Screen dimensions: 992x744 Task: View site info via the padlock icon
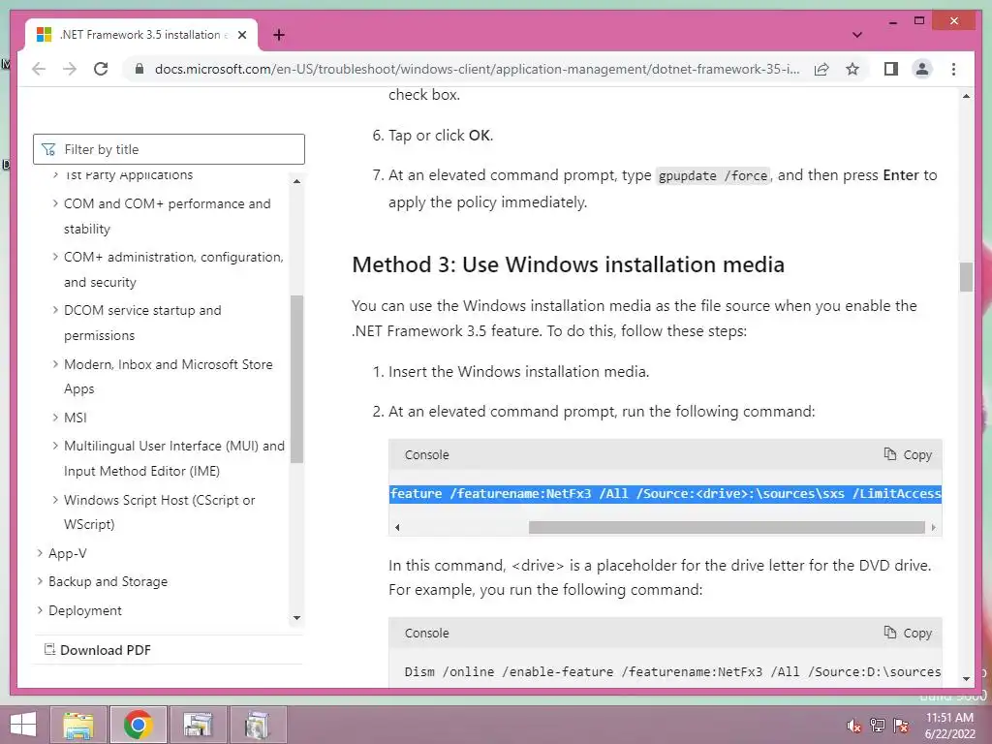click(x=139, y=69)
